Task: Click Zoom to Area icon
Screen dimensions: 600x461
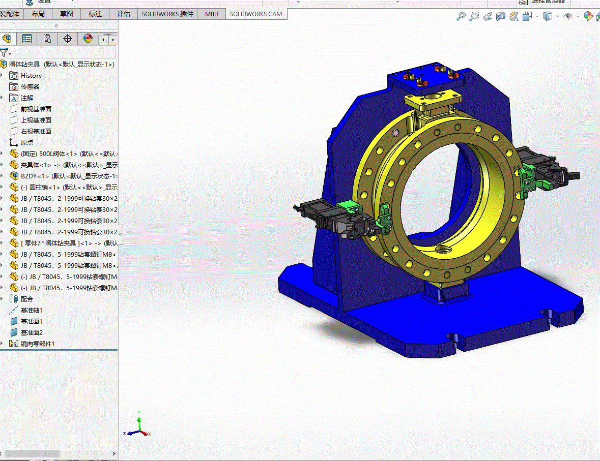Action: (x=474, y=16)
